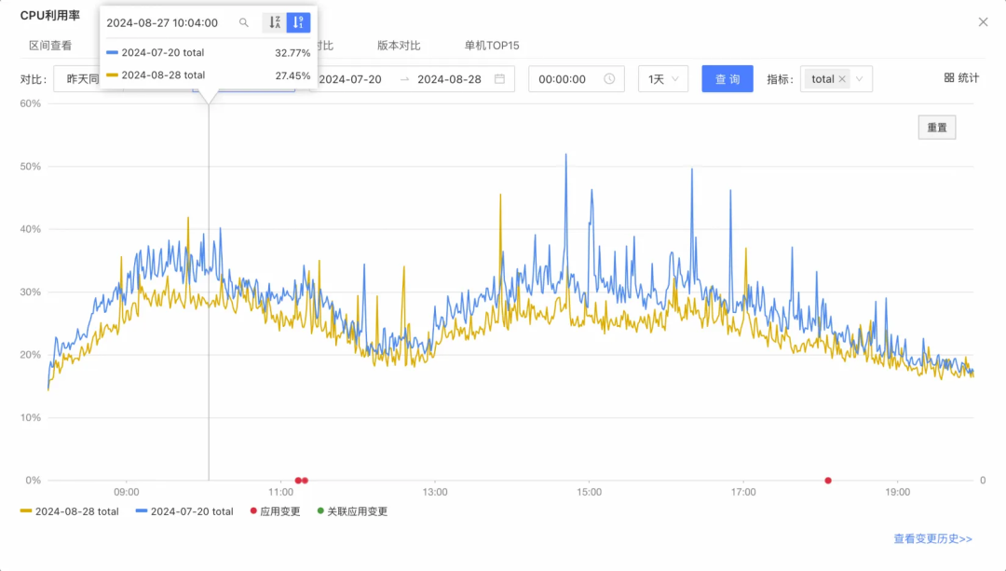1006x571 pixels.
Task: Click the 指标: label
Action: (x=781, y=79)
